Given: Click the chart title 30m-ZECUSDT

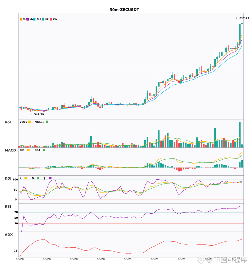Looking at the screenshot, I should (x=124, y=10).
